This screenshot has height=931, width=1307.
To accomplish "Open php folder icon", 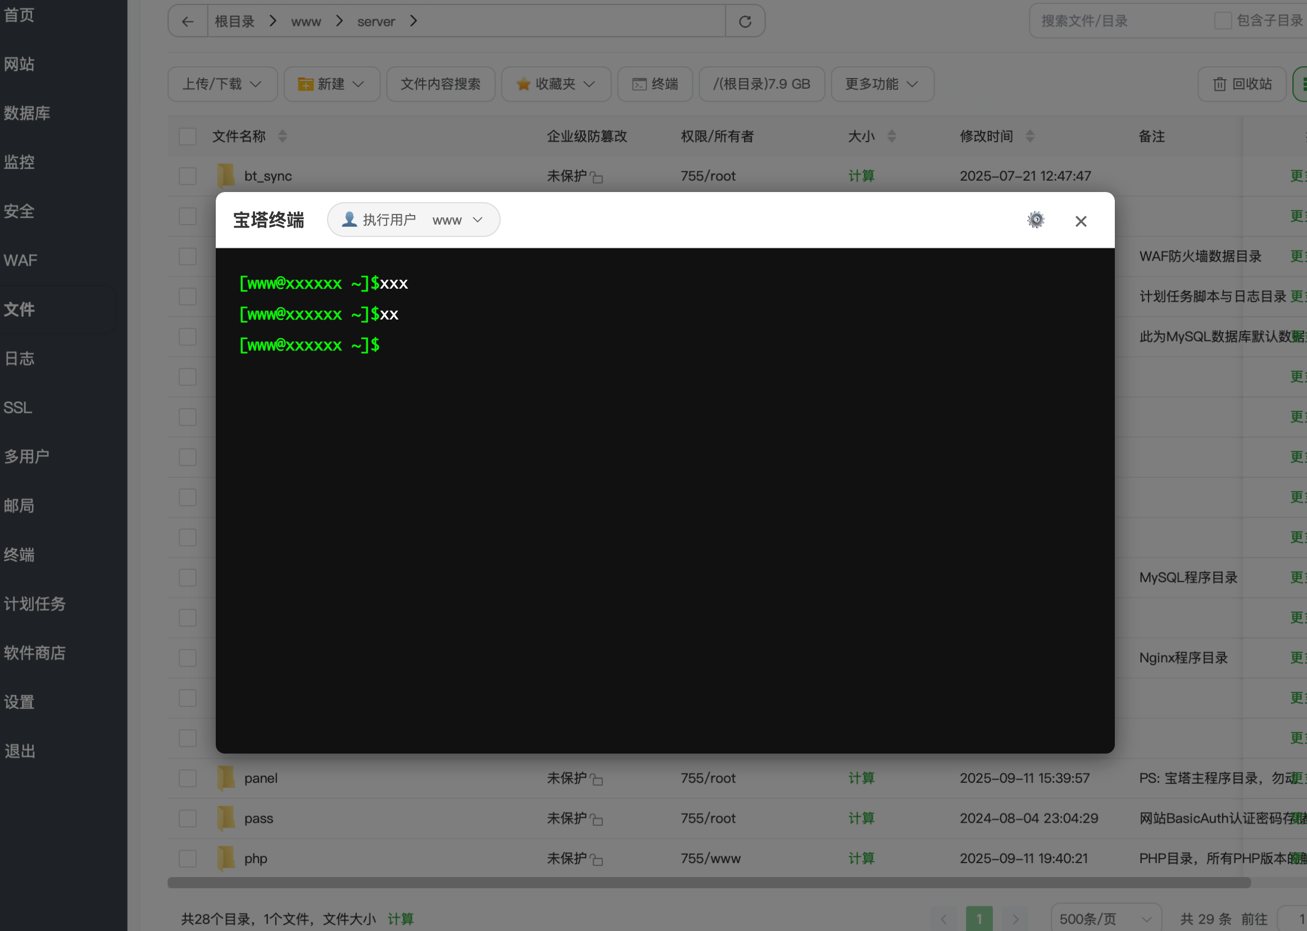I will (226, 858).
